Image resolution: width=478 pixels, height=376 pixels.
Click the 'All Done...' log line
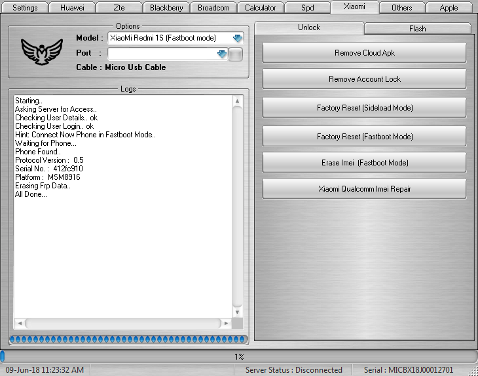[31, 194]
